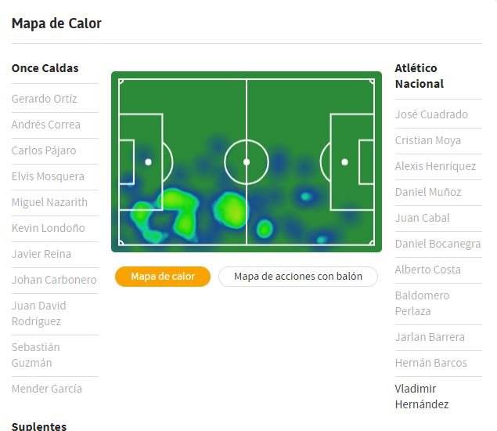Show Alexis Henríquez heat map

point(435,166)
